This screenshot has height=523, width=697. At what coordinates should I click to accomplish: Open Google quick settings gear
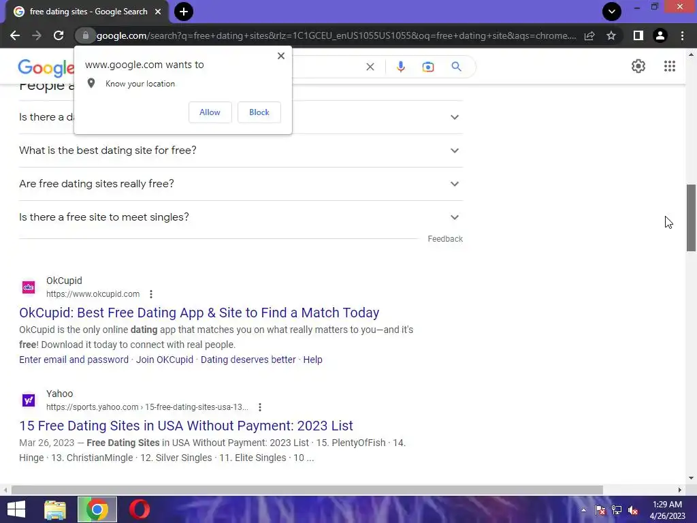(x=638, y=66)
